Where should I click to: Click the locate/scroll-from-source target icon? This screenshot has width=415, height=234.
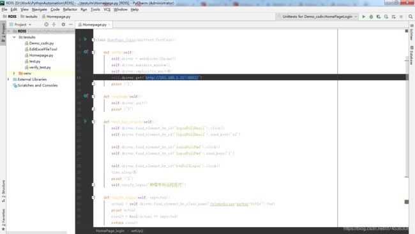click(x=47, y=24)
